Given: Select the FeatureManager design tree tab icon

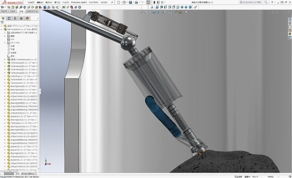Looking at the screenshot, I should 3,18.
